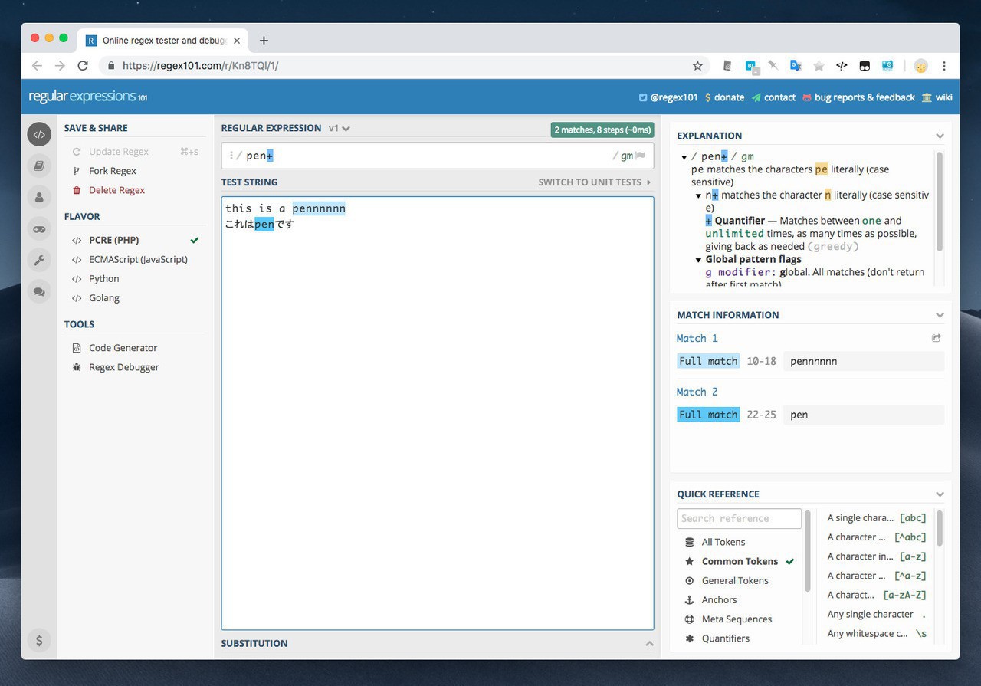Image resolution: width=981 pixels, height=686 pixels.
Task: Open the v1 version dropdown
Action: pos(339,128)
